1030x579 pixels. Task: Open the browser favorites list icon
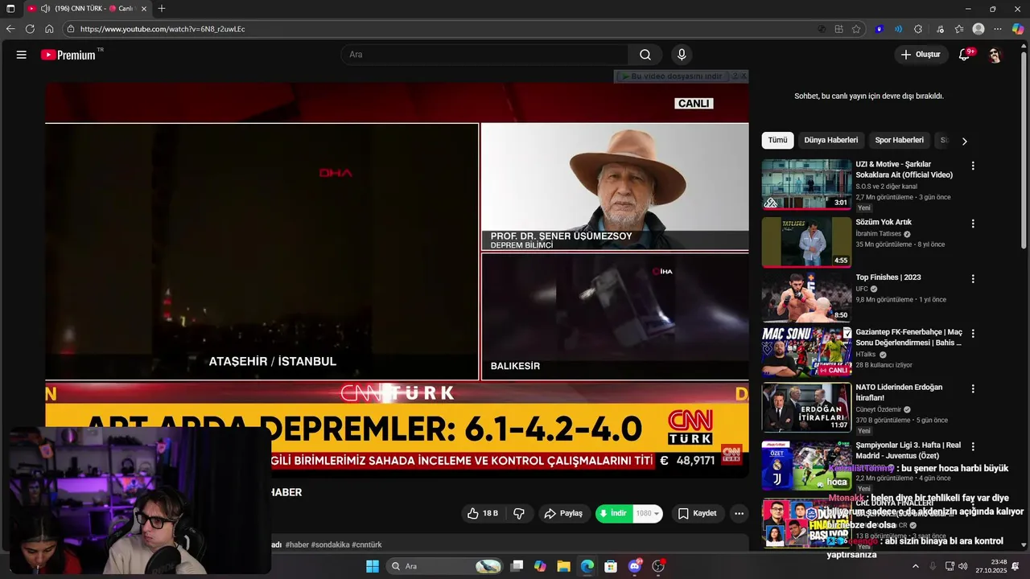[959, 29]
